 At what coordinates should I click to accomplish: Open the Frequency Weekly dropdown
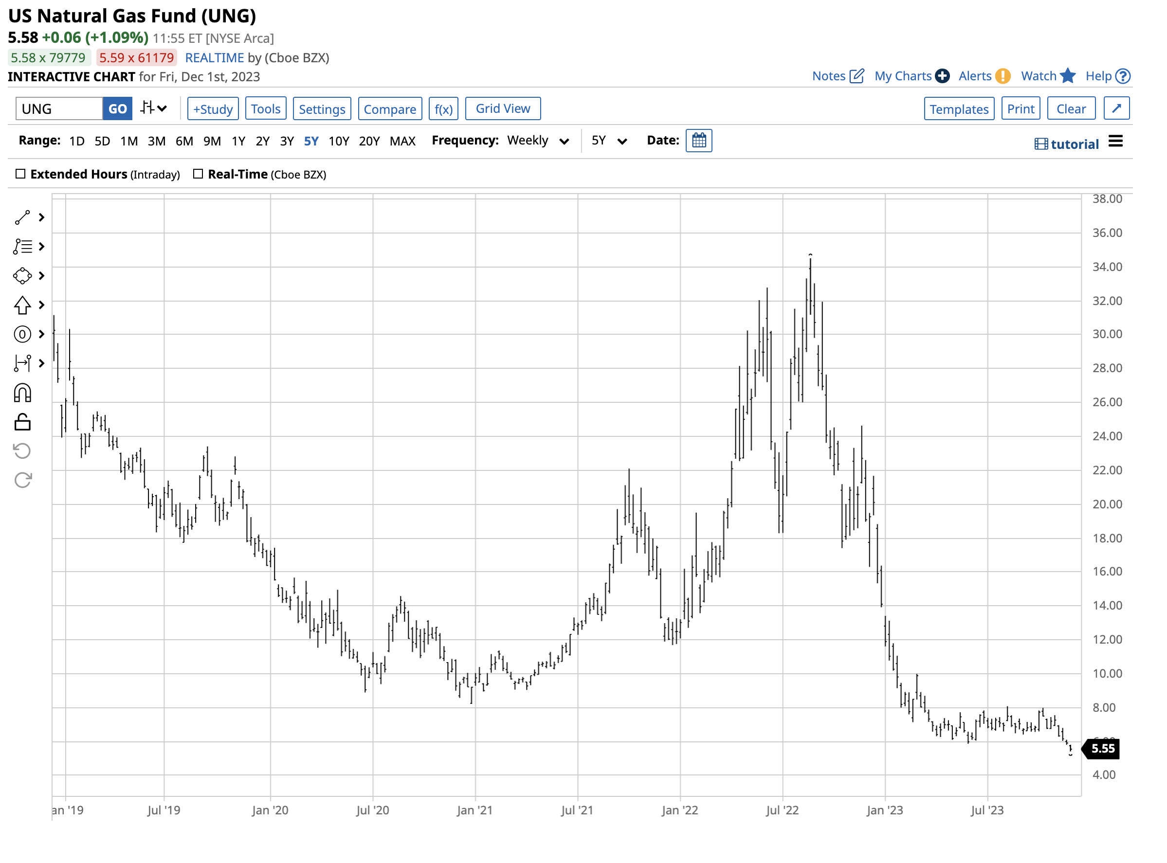538,141
